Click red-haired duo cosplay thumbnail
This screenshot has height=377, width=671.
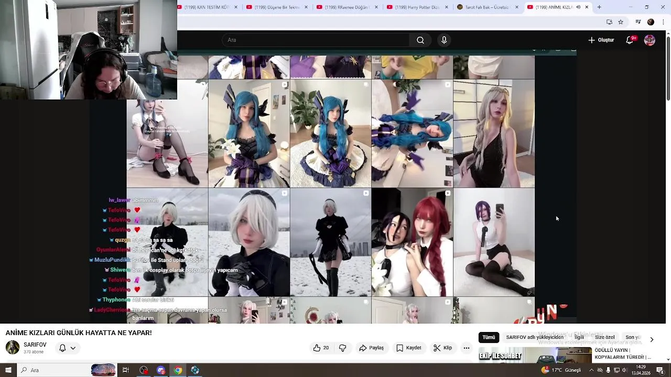(412, 242)
